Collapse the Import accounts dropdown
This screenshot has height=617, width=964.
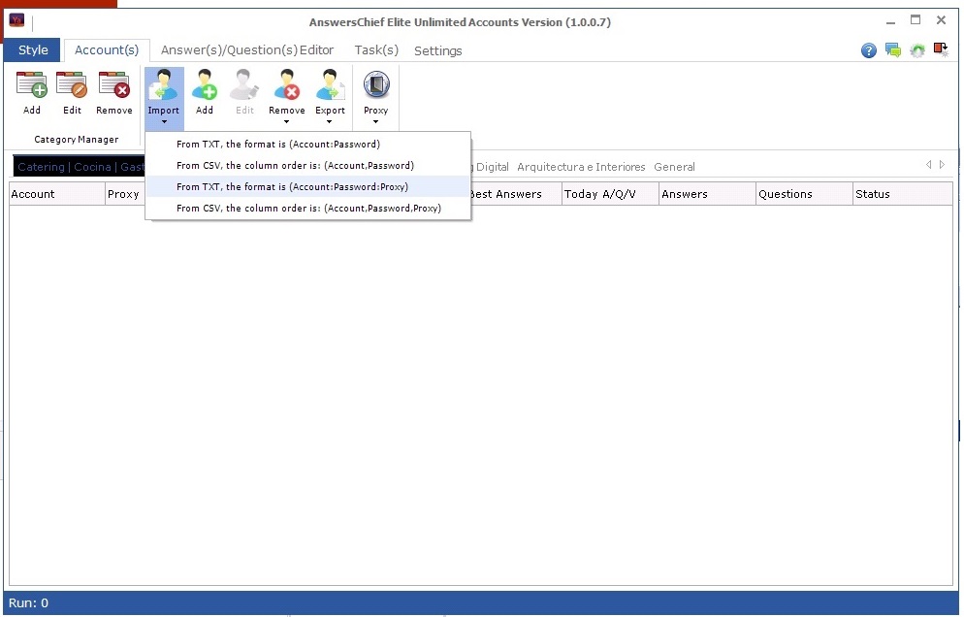click(x=164, y=97)
